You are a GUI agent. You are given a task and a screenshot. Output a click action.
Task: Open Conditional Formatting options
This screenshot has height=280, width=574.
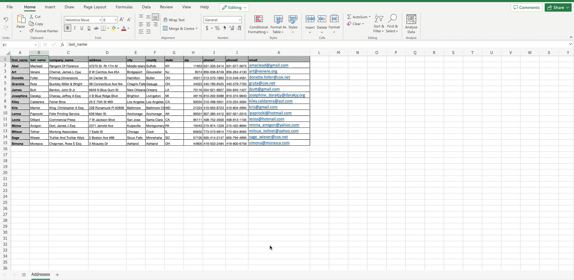(258, 24)
